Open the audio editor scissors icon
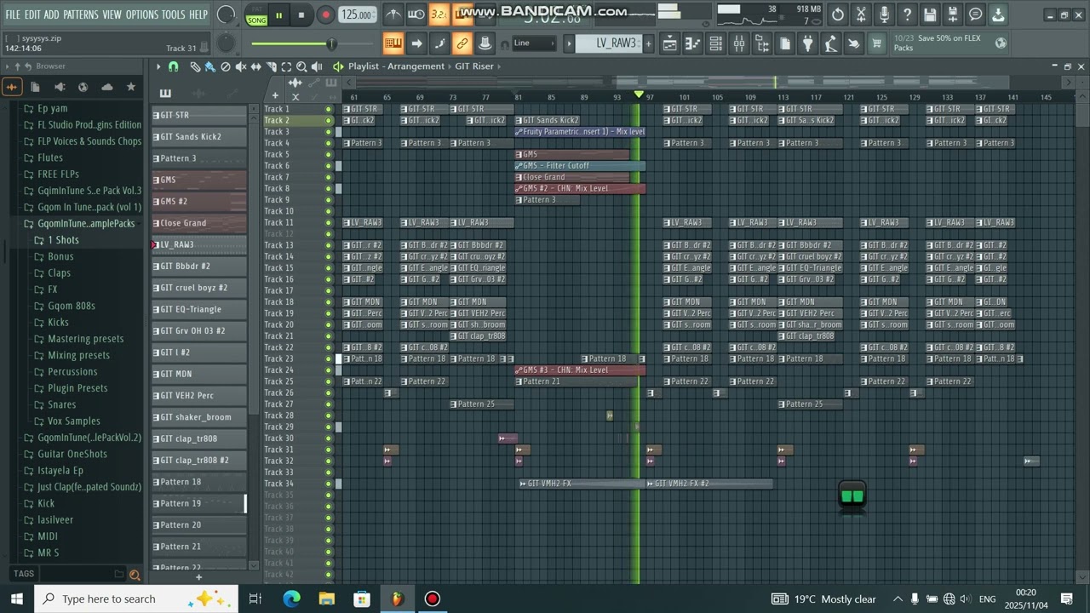Viewport: 1090px width, 613px height. [861, 14]
